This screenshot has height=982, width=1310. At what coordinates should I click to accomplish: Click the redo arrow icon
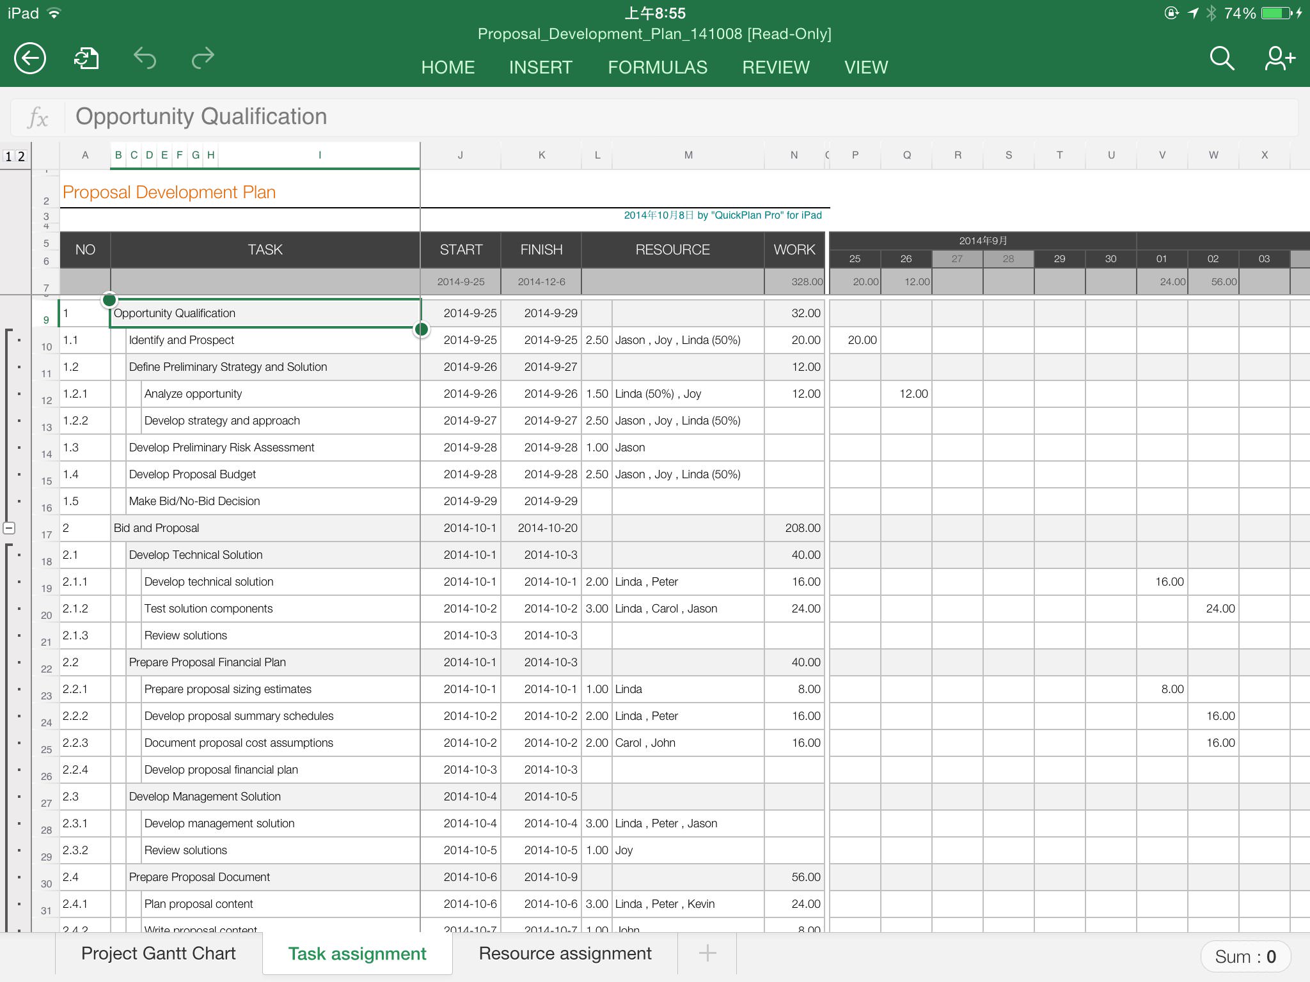pyautogui.click(x=203, y=59)
